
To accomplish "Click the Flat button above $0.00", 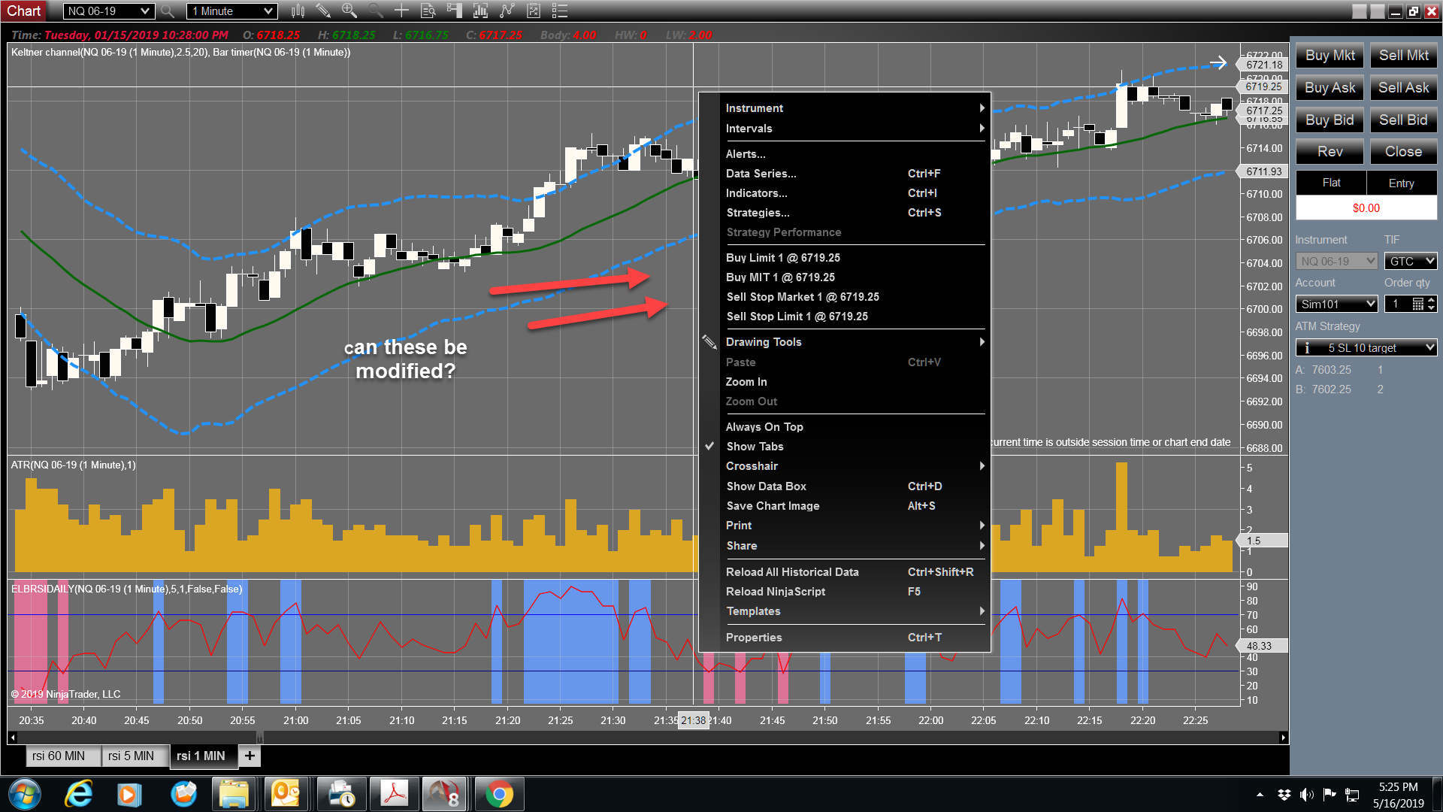I will pyautogui.click(x=1330, y=183).
